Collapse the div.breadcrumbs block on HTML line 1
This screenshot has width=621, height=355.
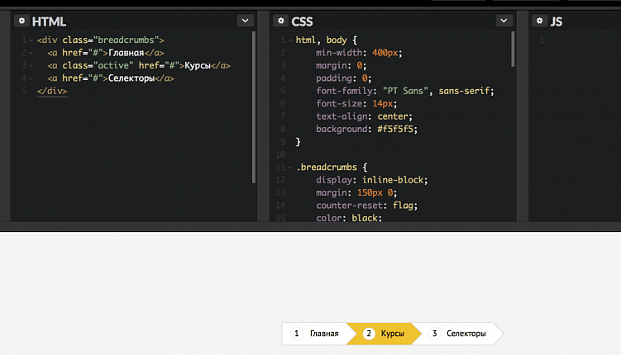point(31,40)
